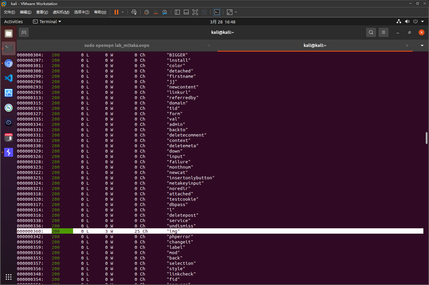Screen dimensions: 429x285
Task: Click the Terminal icon in the dock
Action: point(9,48)
